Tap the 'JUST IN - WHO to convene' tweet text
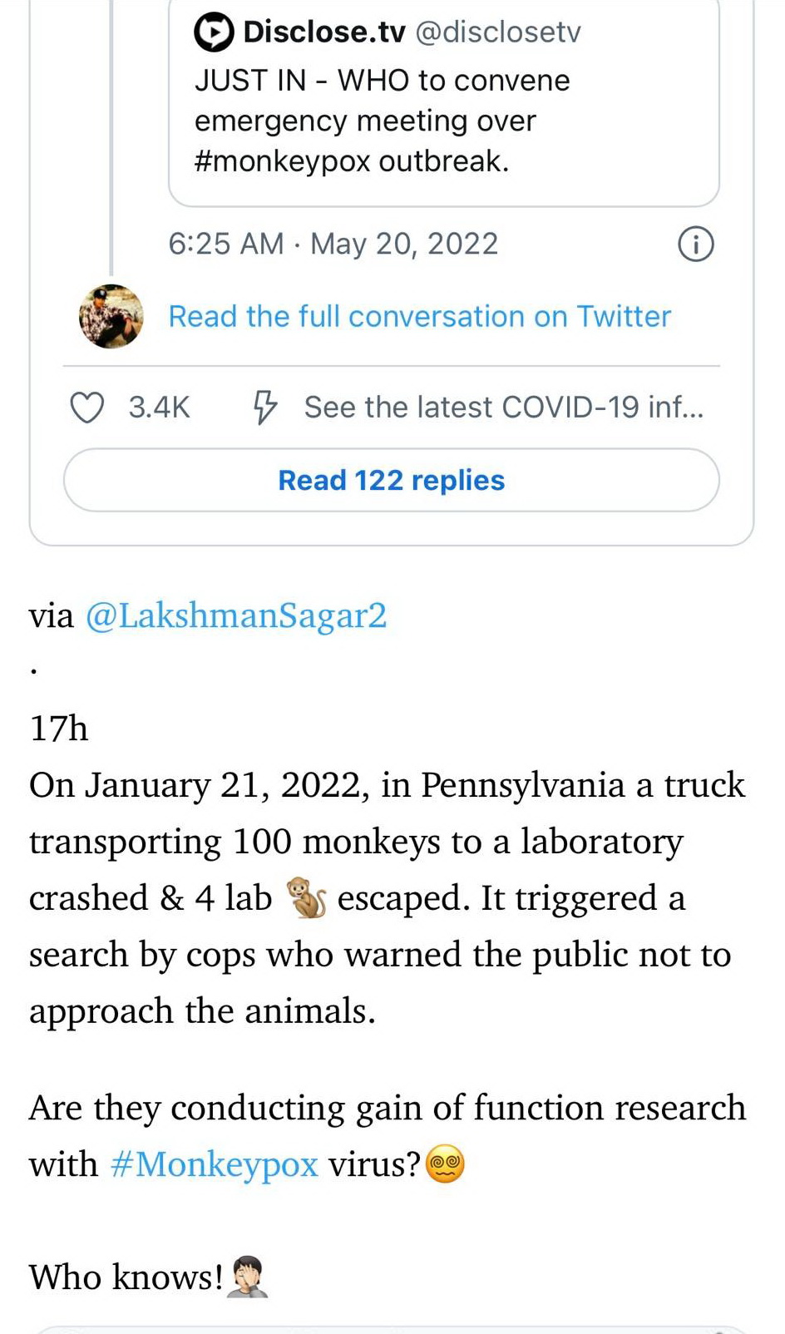 (382, 81)
